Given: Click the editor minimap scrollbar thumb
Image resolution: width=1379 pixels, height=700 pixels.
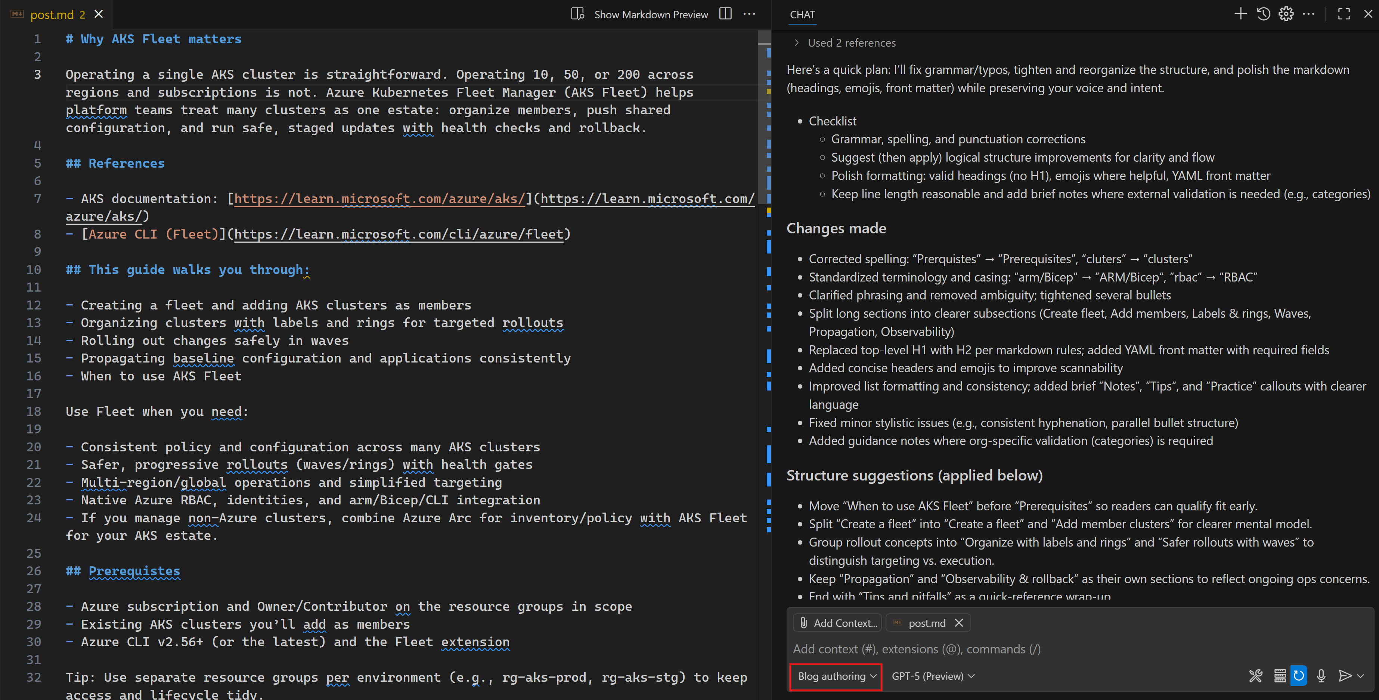Looking at the screenshot, I should [x=764, y=116].
